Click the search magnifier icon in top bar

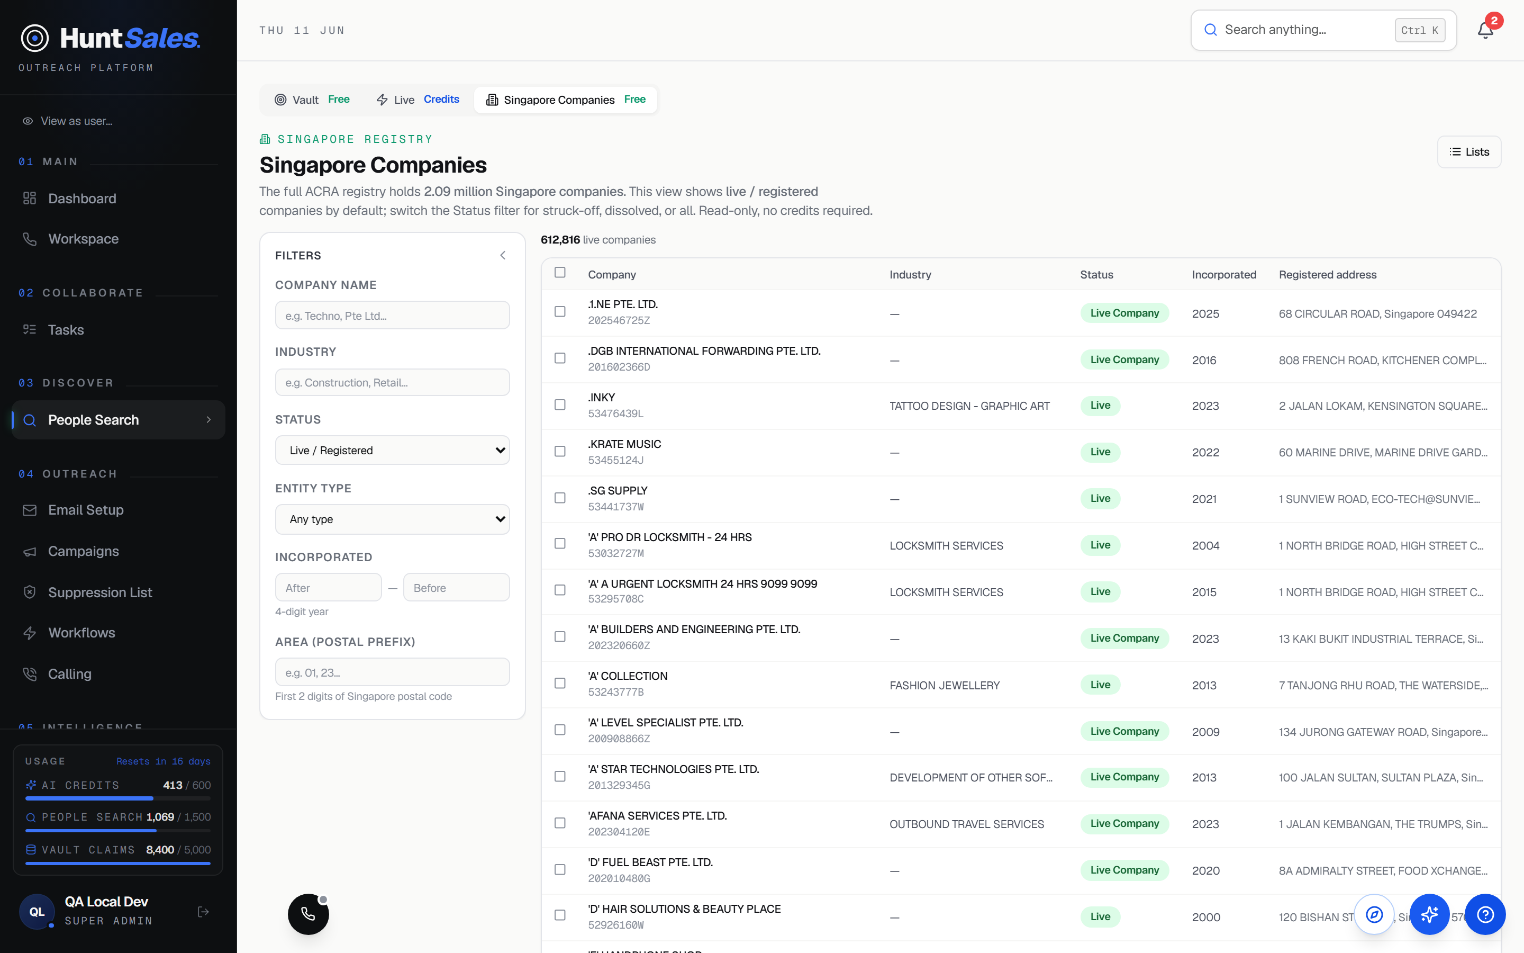pos(1210,30)
